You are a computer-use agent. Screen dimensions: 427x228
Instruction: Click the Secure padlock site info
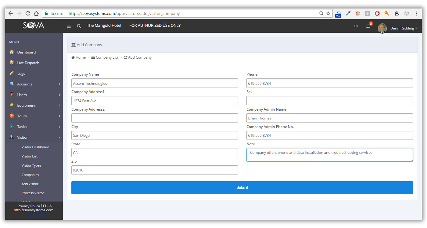click(x=54, y=13)
